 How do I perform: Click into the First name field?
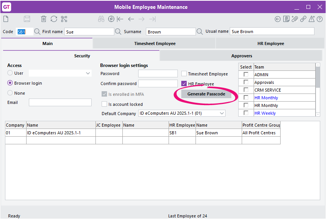click(x=89, y=32)
